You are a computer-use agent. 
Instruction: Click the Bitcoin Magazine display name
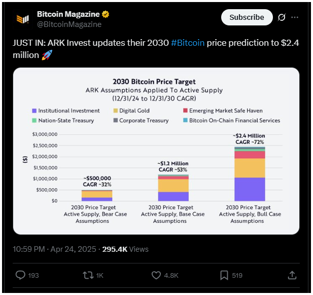[68, 14]
